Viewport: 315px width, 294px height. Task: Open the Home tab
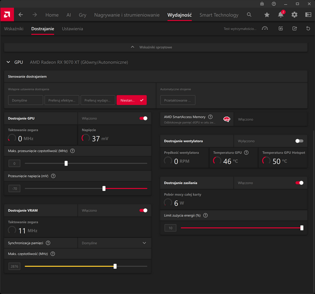(x=52, y=15)
